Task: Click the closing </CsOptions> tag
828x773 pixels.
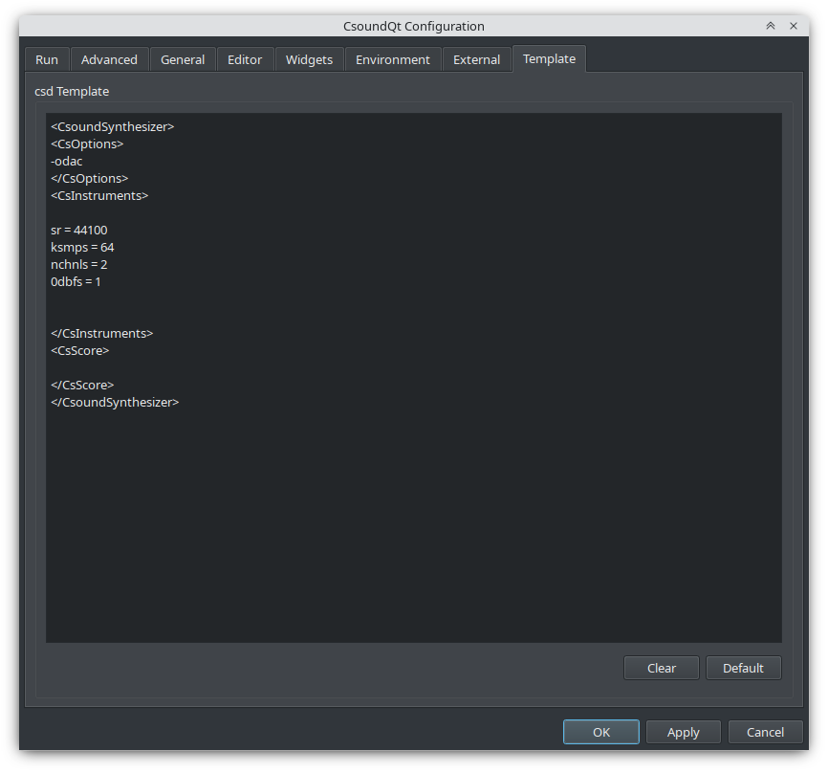Action: (x=90, y=179)
